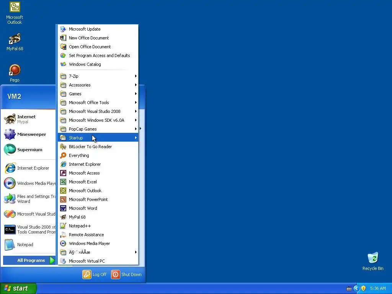Screen dimensions: 392x294
Task: Click All Programs button
Action: 29,260
